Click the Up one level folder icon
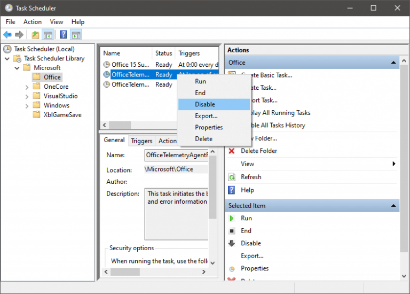This screenshot has width=410, height=294. tap(35, 35)
